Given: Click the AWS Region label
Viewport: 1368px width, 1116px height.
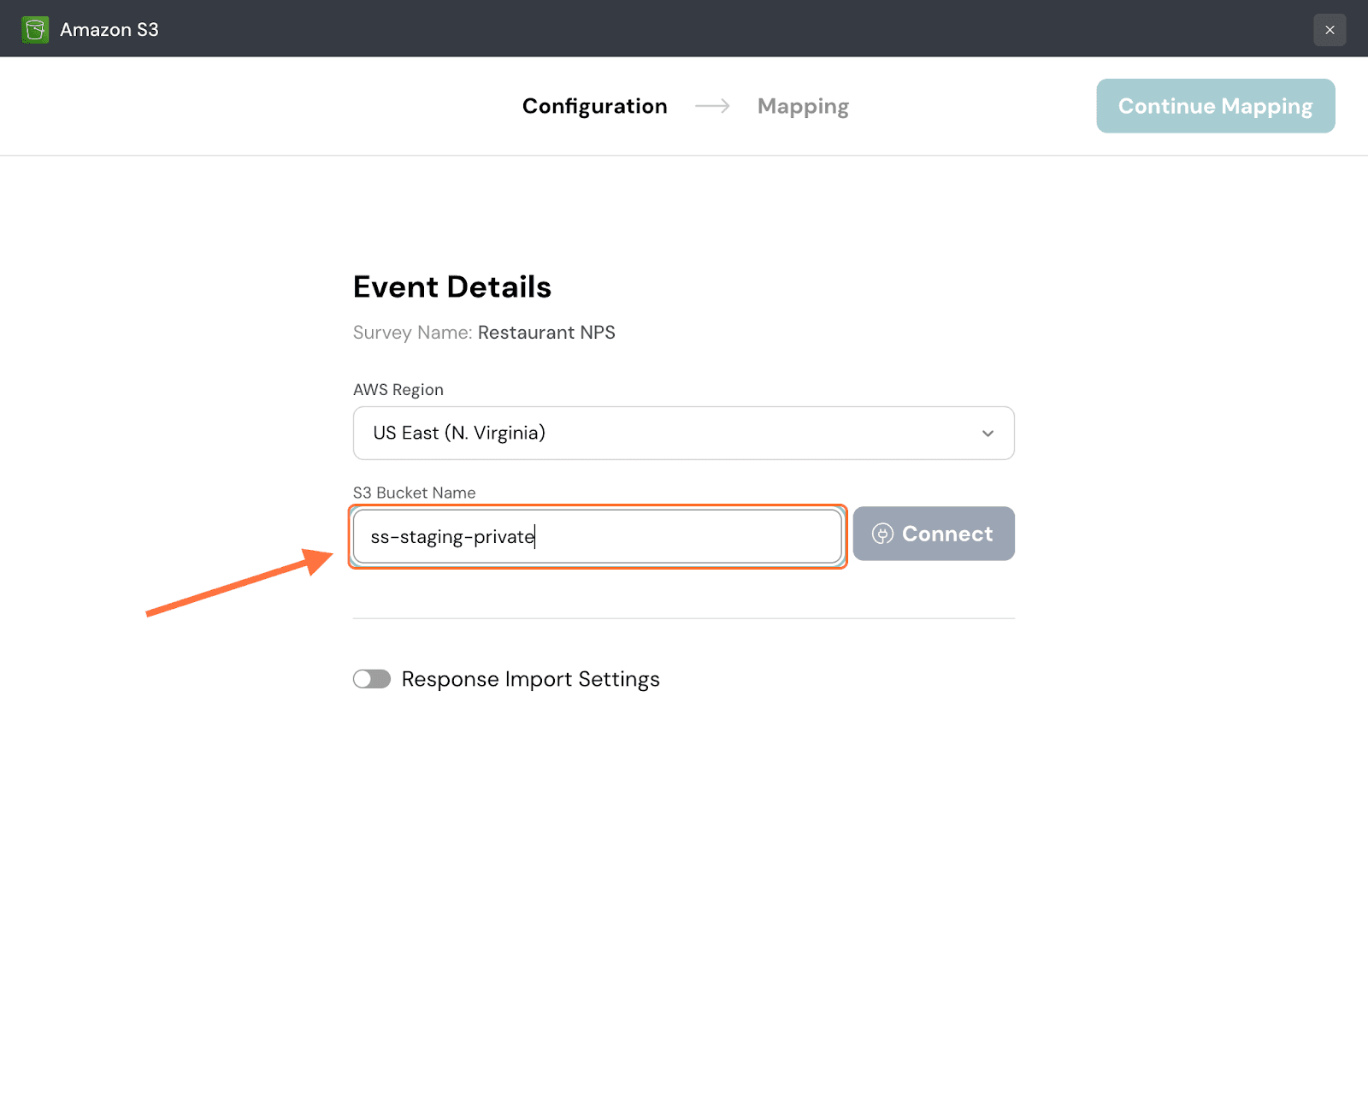Looking at the screenshot, I should (x=398, y=390).
